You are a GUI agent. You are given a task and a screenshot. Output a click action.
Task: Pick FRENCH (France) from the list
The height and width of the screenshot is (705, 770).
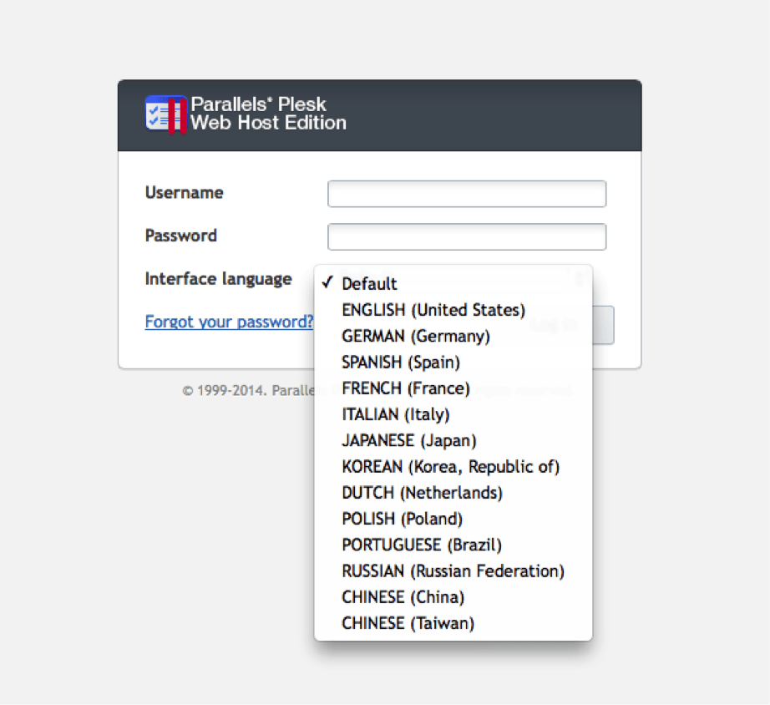pos(453,388)
